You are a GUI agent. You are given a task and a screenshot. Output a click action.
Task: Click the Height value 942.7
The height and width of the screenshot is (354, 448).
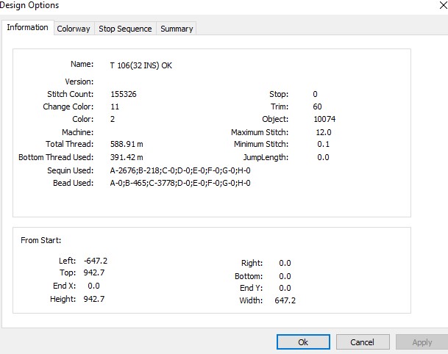[94, 299]
